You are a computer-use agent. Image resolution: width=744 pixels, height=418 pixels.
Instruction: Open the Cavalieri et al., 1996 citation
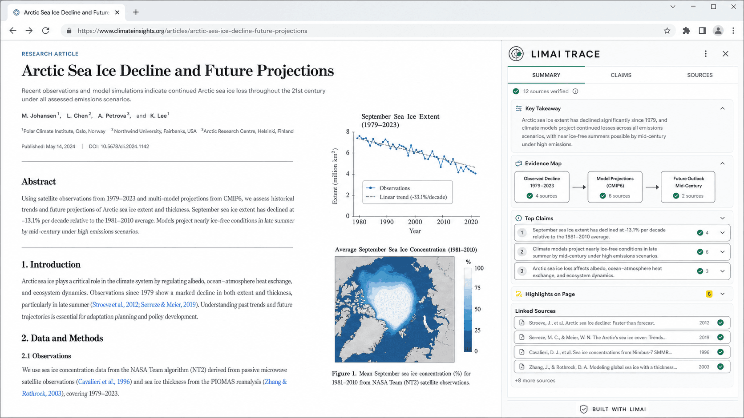click(x=104, y=382)
